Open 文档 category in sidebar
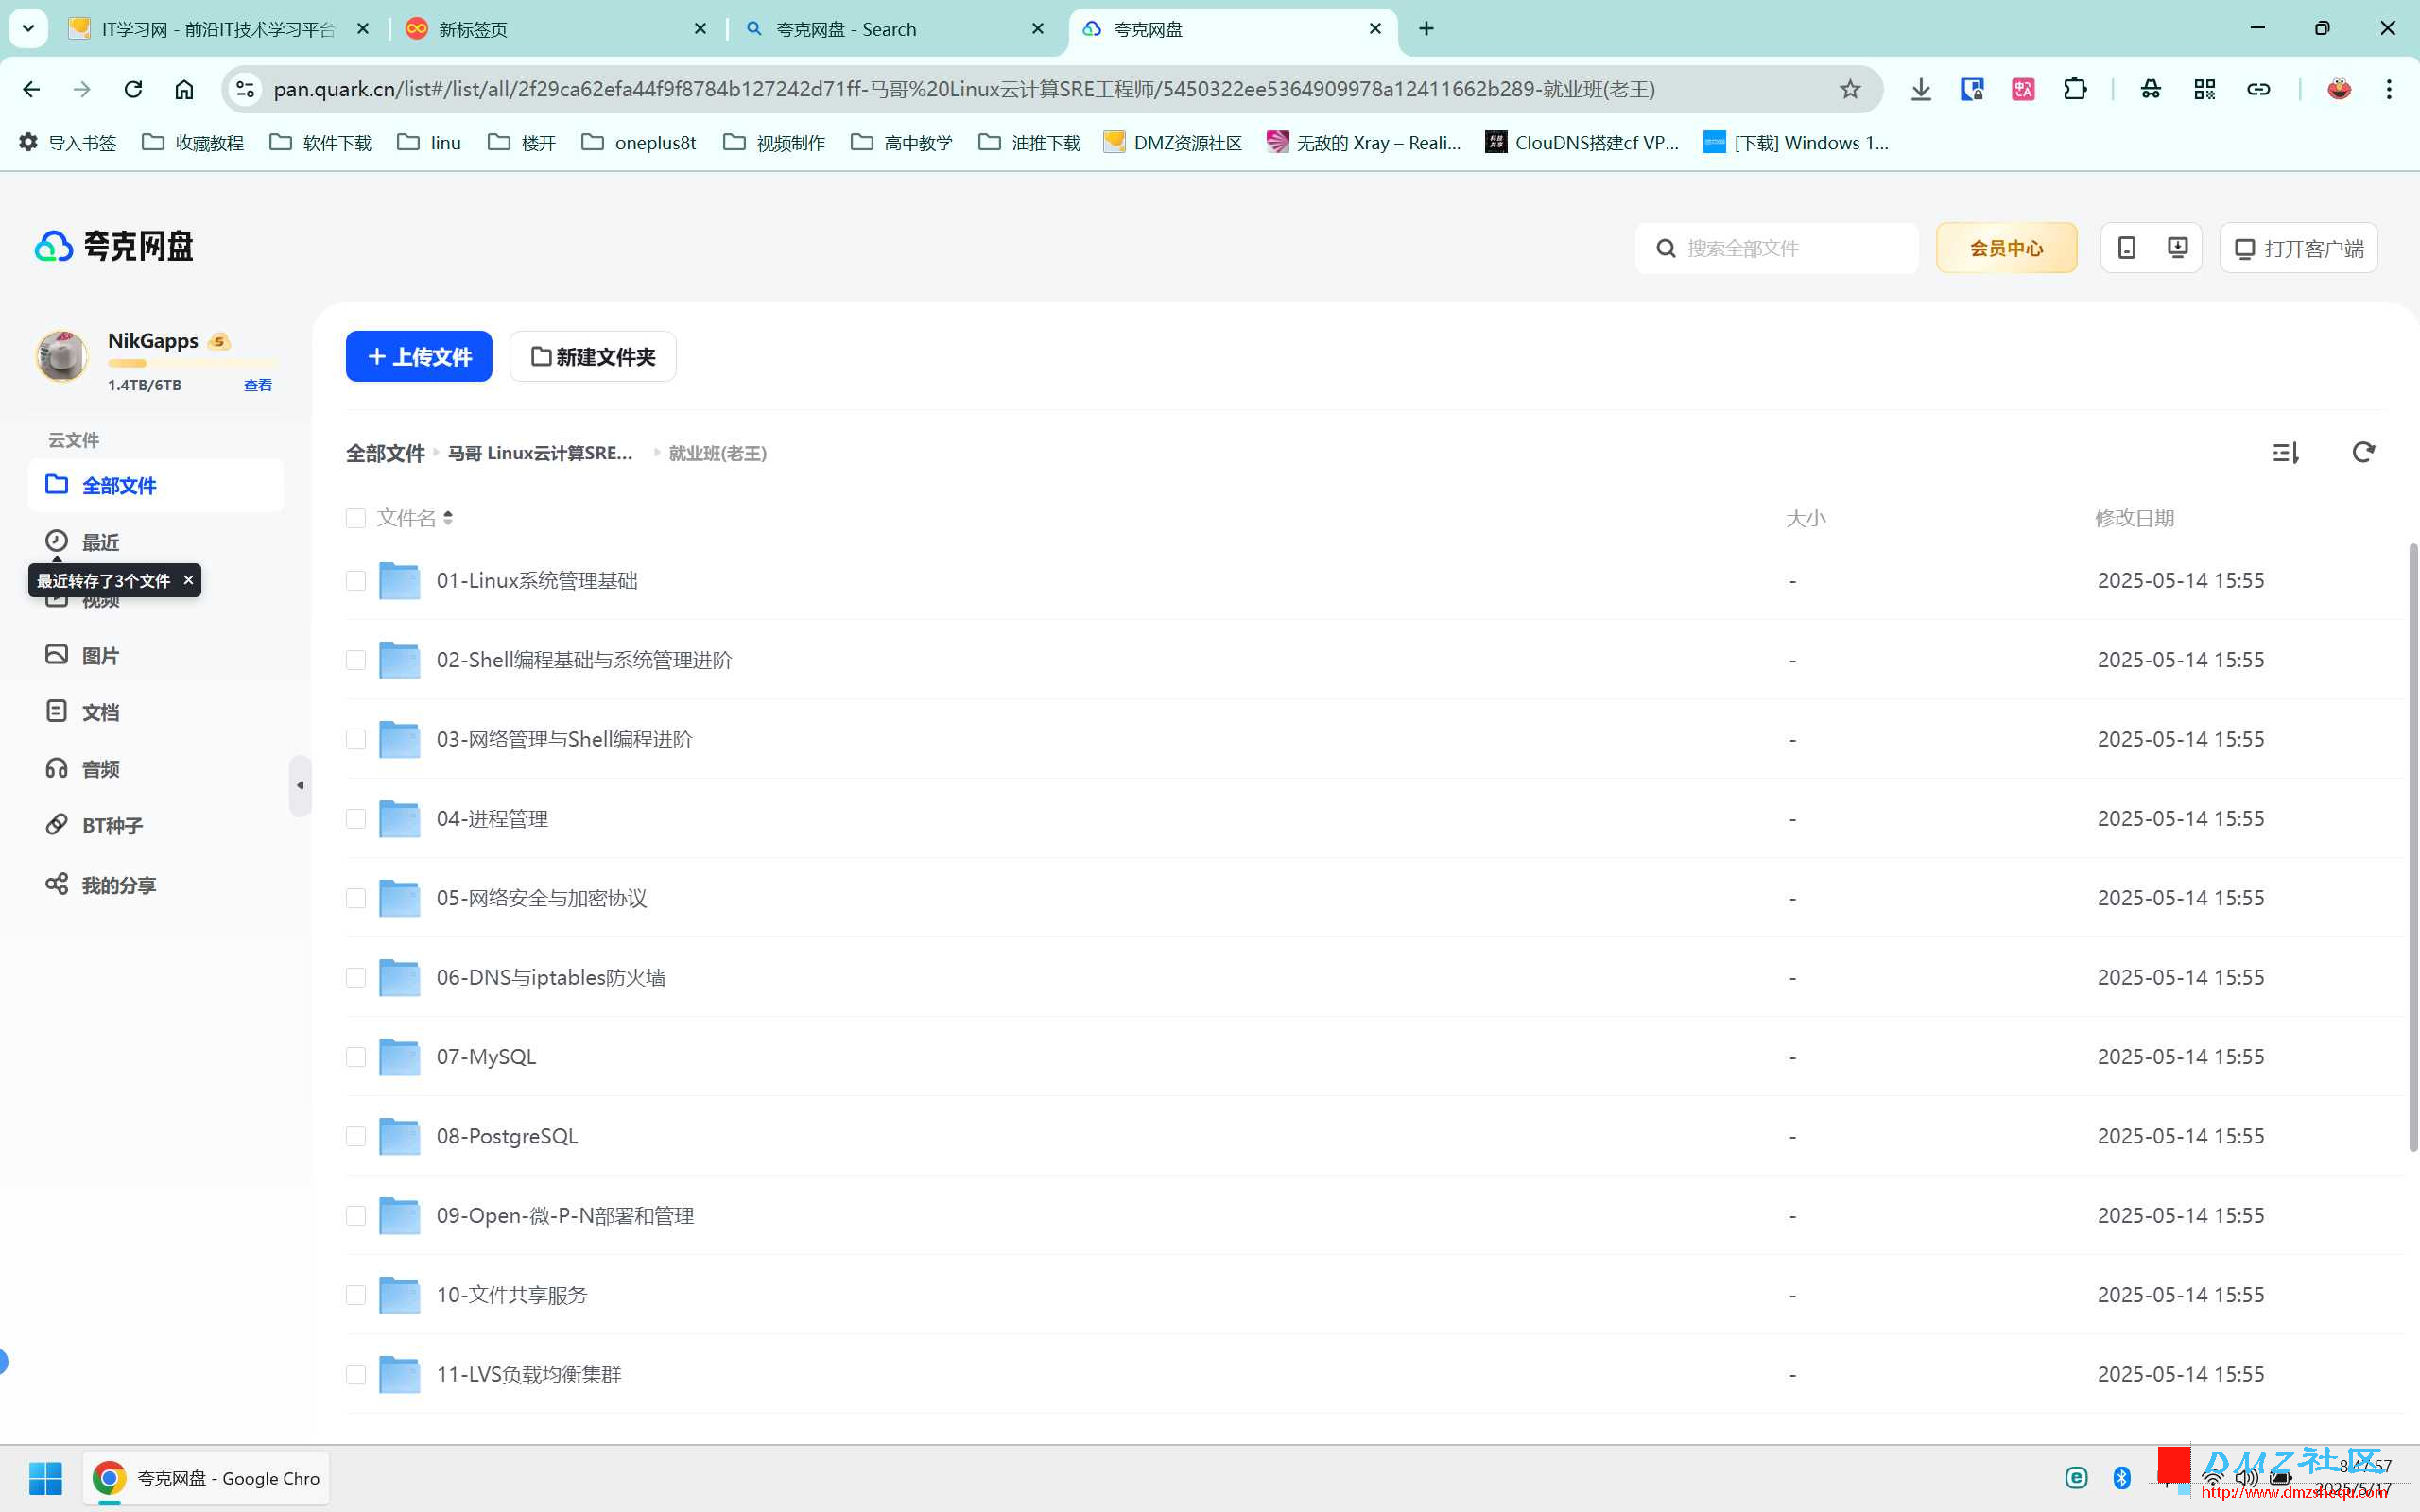The image size is (2420, 1512). click(x=82, y=712)
